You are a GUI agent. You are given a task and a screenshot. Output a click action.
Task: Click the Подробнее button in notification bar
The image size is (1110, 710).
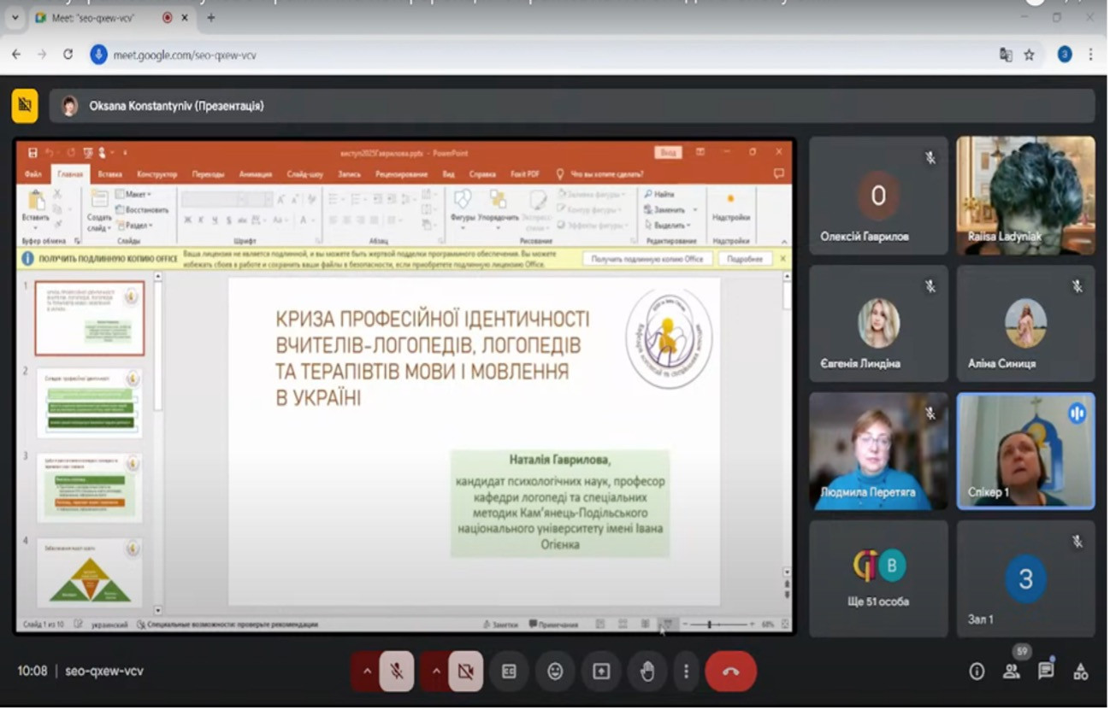point(745,259)
